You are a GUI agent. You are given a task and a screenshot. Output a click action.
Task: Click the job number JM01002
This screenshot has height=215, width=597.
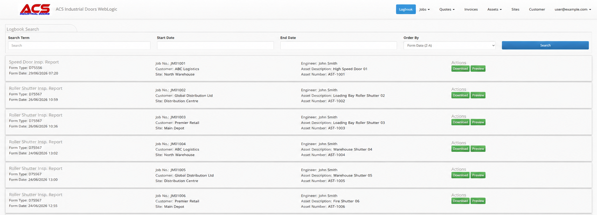pos(178,90)
